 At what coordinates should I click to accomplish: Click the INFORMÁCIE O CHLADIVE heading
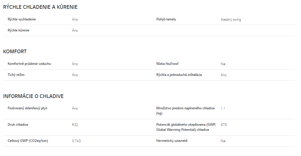click(x=34, y=96)
